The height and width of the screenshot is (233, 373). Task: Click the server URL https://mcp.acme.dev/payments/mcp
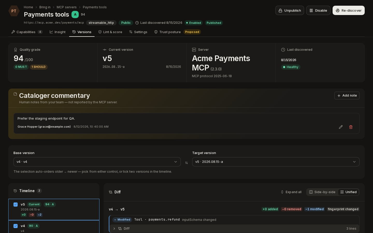coord(54,23)
